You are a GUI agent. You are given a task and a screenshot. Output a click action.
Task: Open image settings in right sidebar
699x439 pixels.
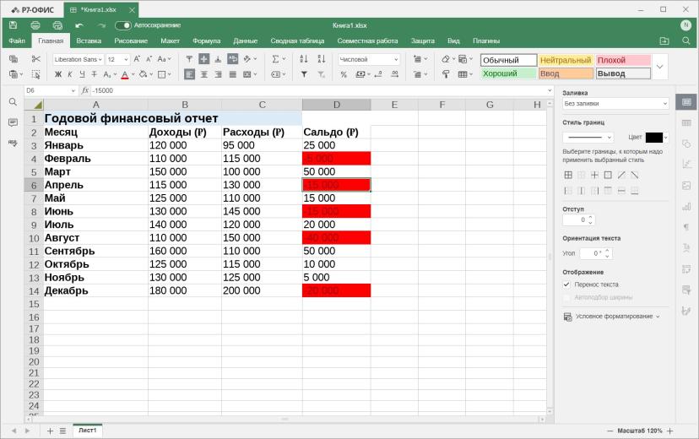click(x=686, y=186)
